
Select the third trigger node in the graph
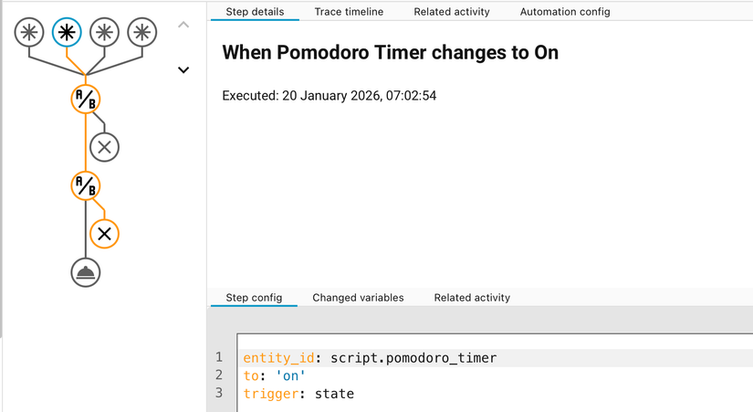click(104, 33)
